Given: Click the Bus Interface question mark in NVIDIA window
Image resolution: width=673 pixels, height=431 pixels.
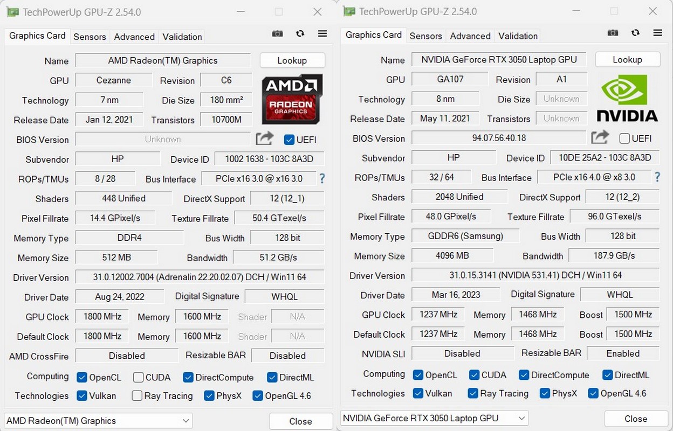Looking at the screenshot, I should pos(657,177).
